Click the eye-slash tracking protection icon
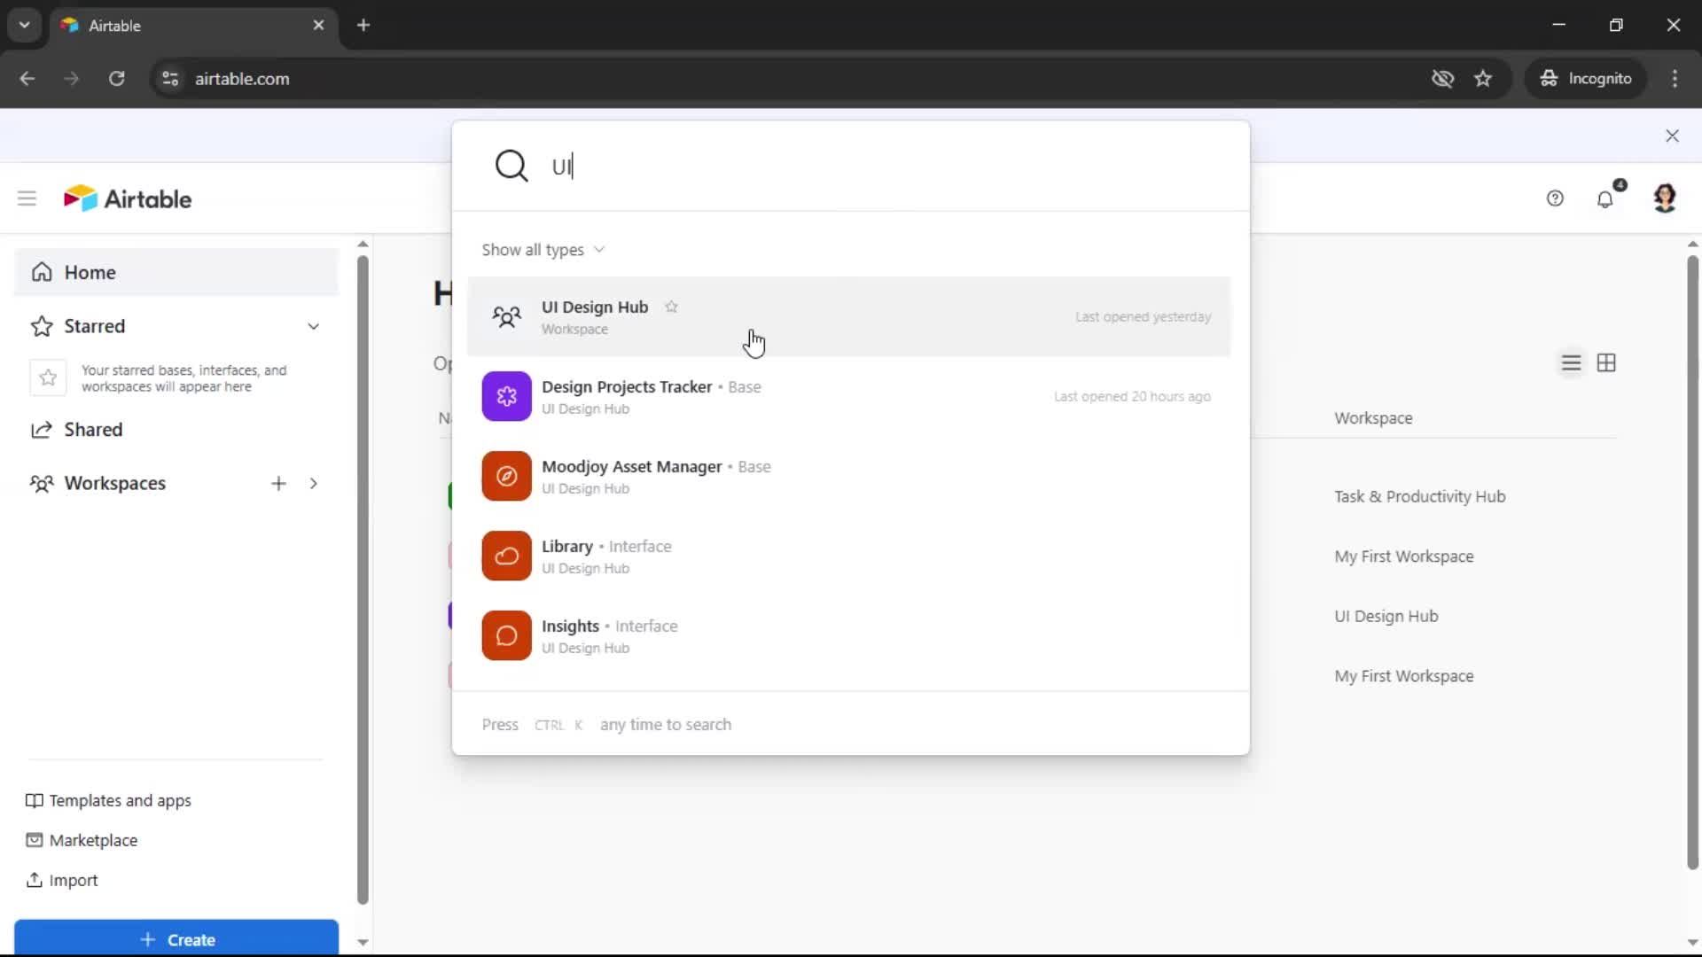Viewport: 1702px width, 957px height. coord(1442,78)
